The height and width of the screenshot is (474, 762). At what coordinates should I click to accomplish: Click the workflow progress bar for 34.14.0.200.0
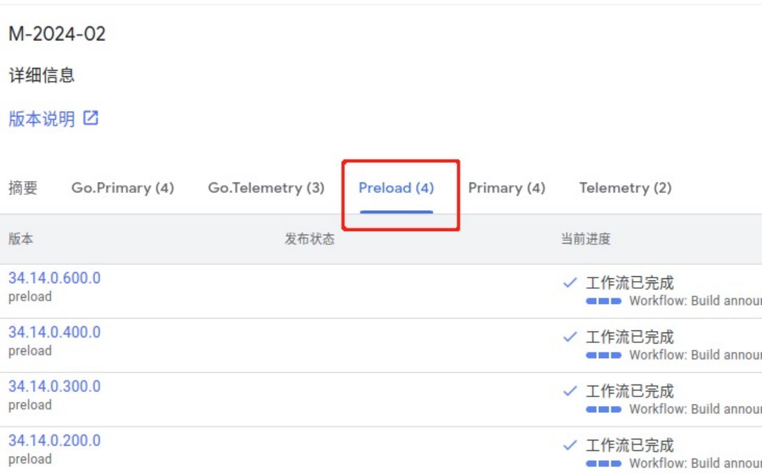[x=604, y=464]
